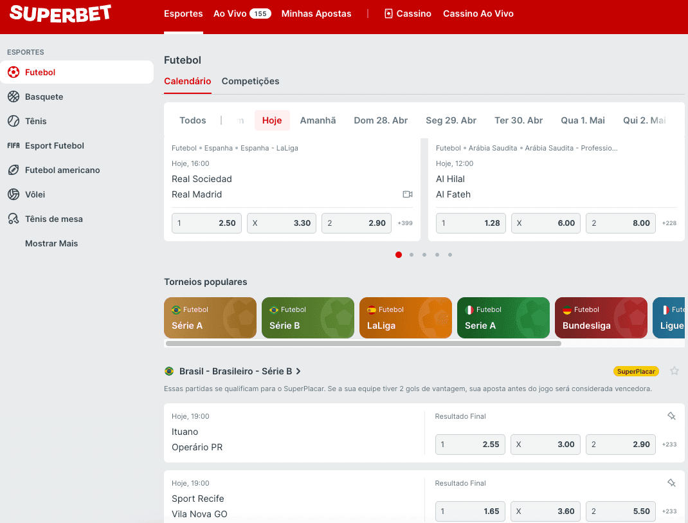This screenshot has width=688, height=523.
Task: Go to third carousel page dot
Action: pos(424,255)
